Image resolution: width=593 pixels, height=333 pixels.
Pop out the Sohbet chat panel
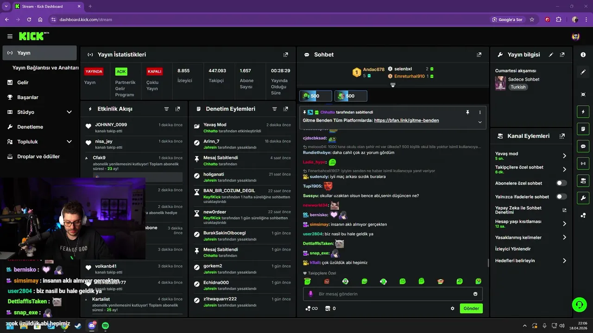click(x=479, y=55)
